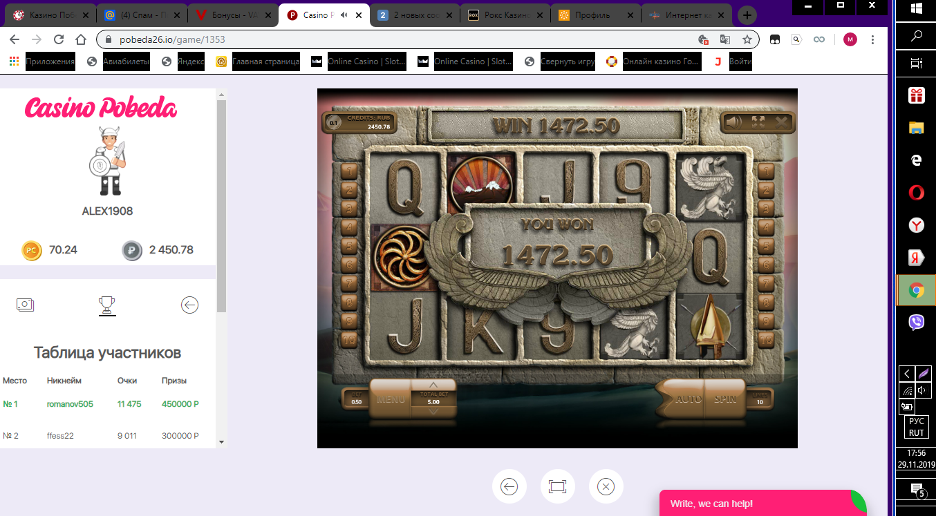936x516 pixels.
Task: Select the trophy leaderboard icon in the sidebar
Action: [107, 305]
